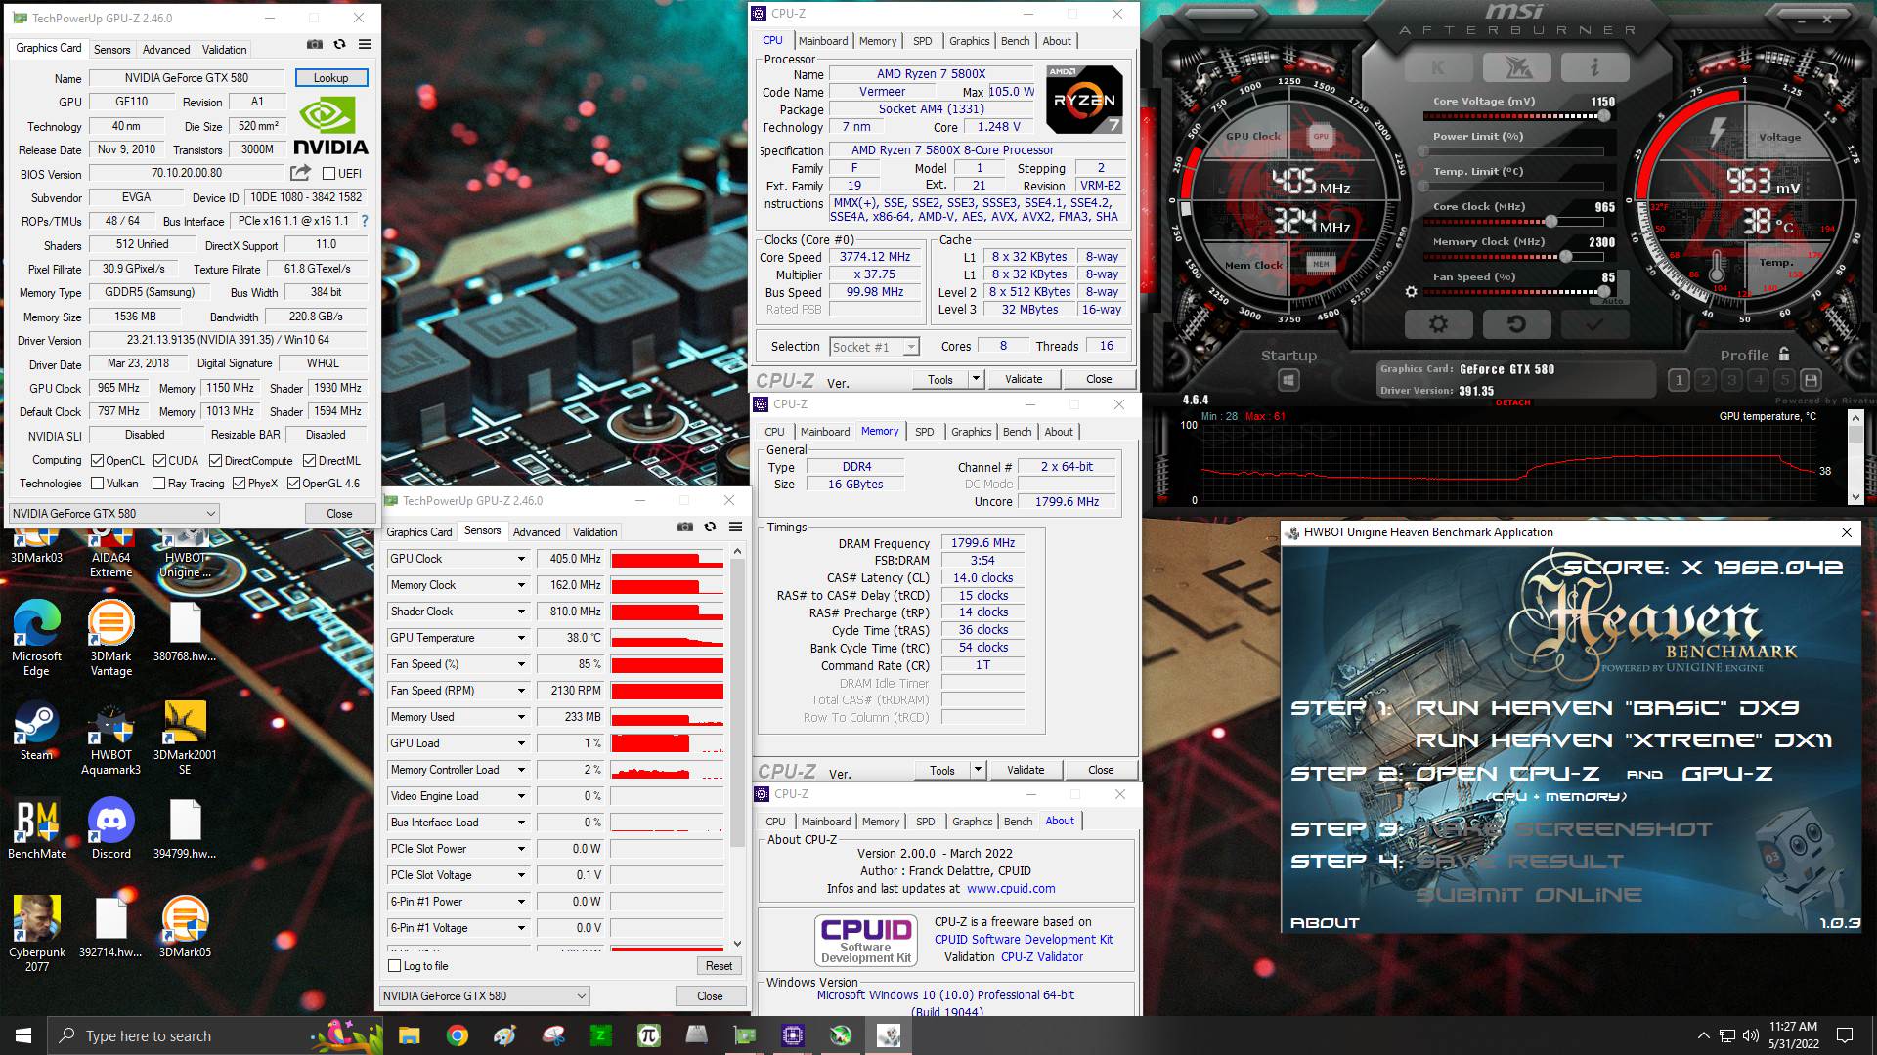
Task: Switch to the Advanced tab in GPU-Z main window
Action: (x=166, y=50)
